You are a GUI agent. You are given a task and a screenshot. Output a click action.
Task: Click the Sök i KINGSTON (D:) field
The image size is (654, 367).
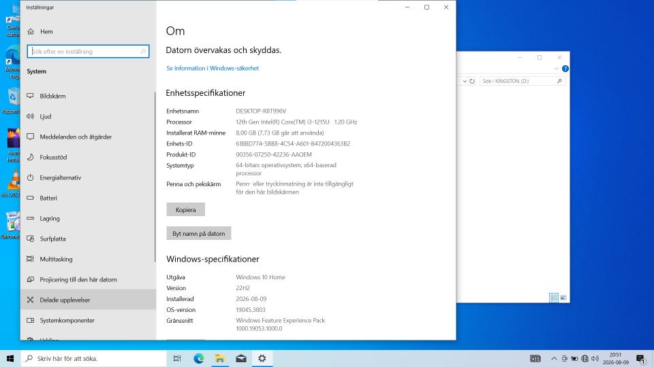(523, 81)
